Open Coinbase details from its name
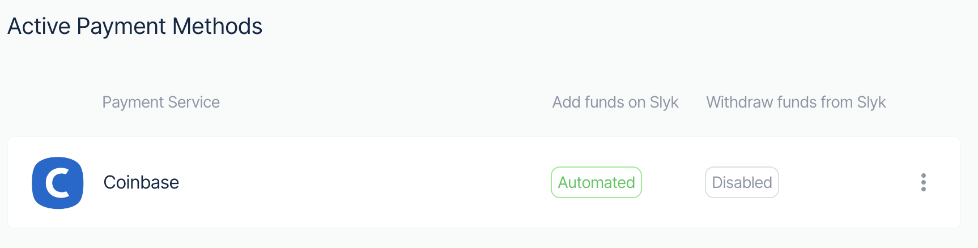978x248 pixels. point(141,182)
